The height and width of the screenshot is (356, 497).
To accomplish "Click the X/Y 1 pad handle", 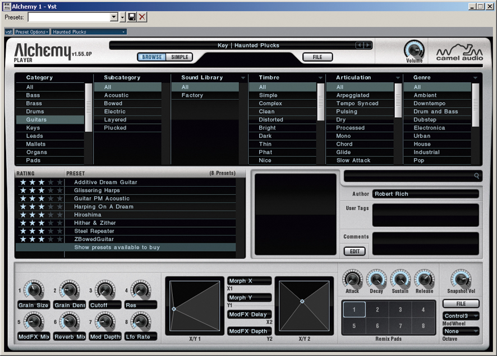I will (174, 309).
